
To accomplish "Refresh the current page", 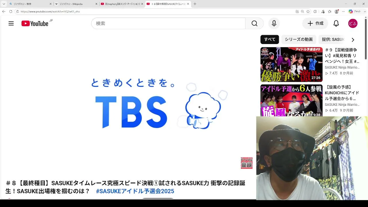I will 11,11.
